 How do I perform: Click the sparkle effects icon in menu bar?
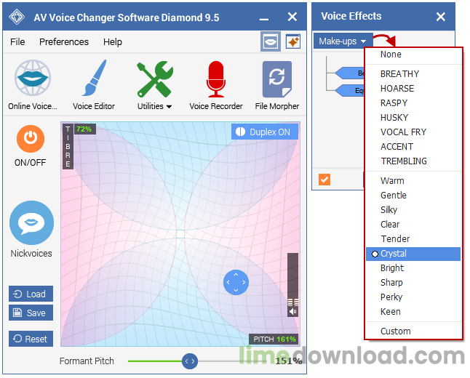pyautogui.click(x=293, y=41)
